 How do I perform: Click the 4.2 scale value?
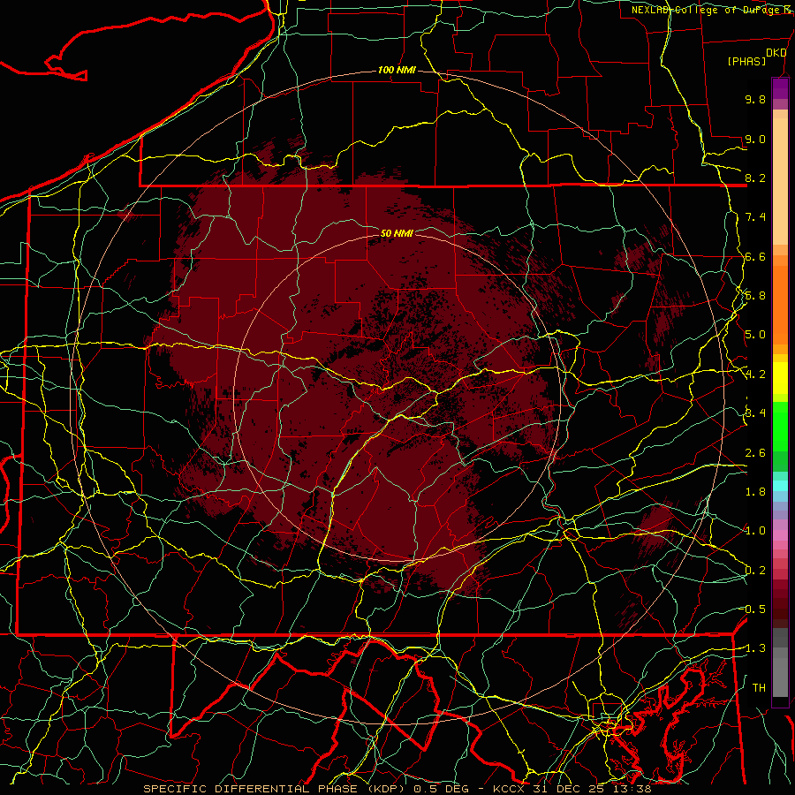coord(755,375)
